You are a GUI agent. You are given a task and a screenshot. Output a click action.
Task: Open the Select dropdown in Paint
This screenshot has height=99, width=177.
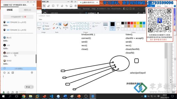[x=39, y=29]
